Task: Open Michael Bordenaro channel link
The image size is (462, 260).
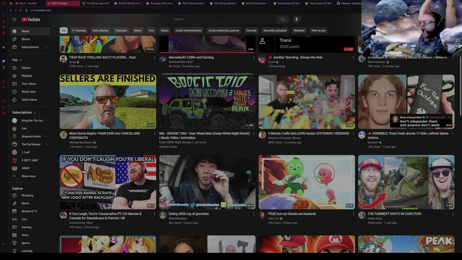Action: (x=81, y=142)
